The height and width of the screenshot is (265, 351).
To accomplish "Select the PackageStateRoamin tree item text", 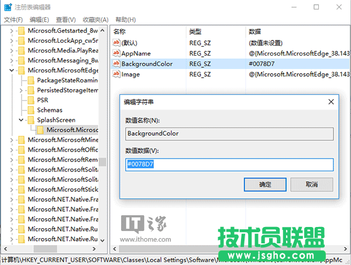I will point(67,80).
